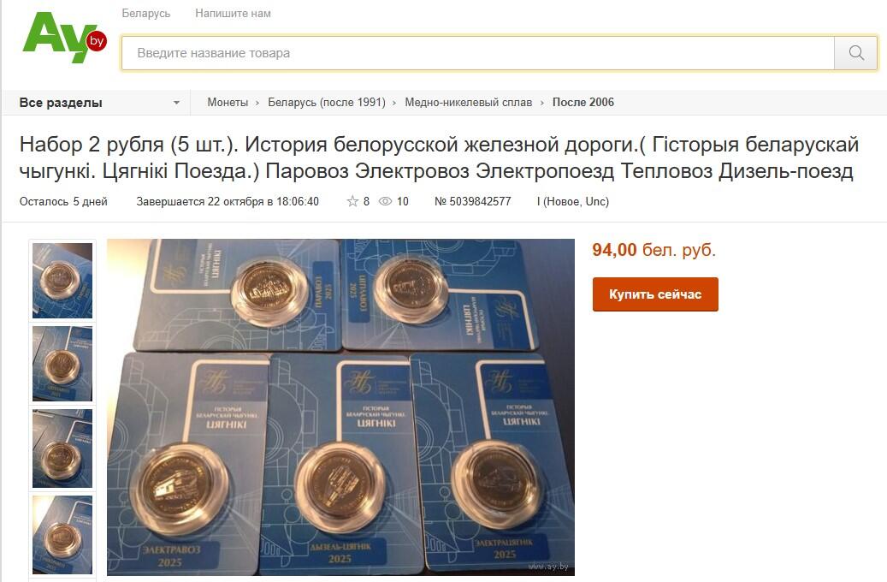Click the by red badge in logo
This screenshot has height=582, width=887.
(x=96, y=41)
